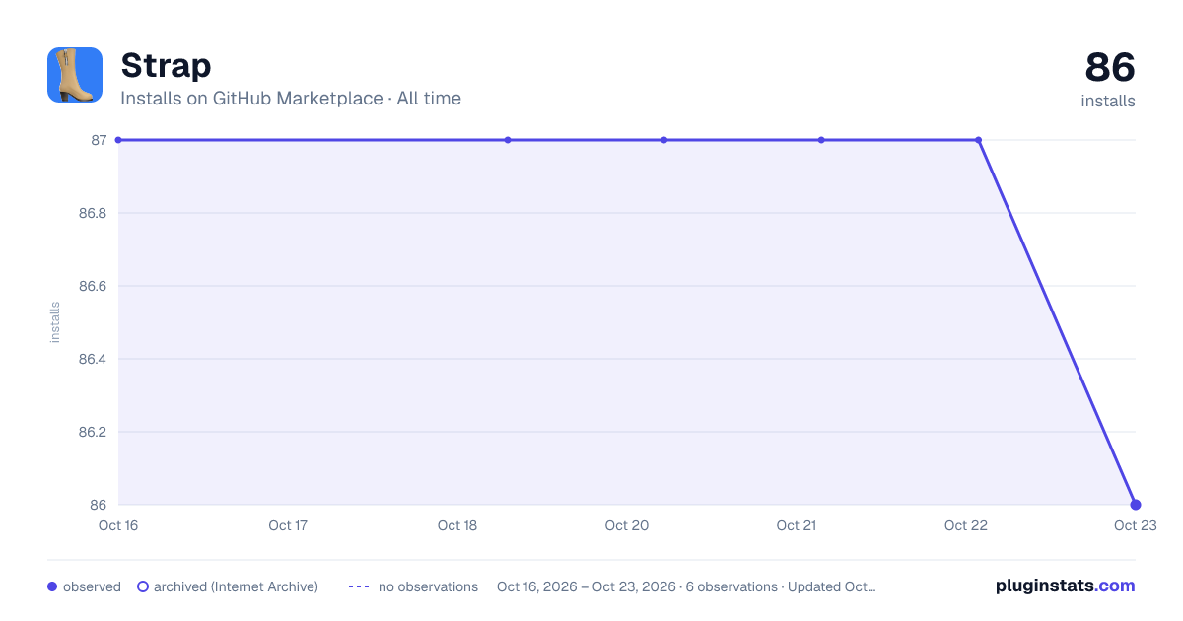Select the data point just after Oct 20
This screenshot has height=621, width=1183.
[x=664, y=140]
